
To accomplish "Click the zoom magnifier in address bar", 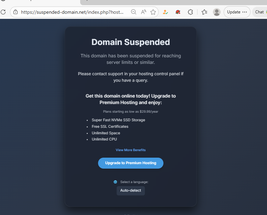I will (x=134, y=12).
